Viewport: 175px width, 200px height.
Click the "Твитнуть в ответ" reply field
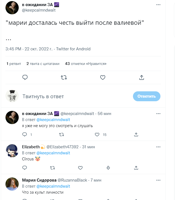click(74, 96)
